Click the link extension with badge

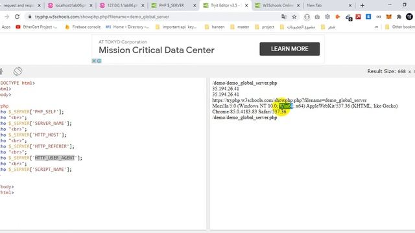(348, 17)
